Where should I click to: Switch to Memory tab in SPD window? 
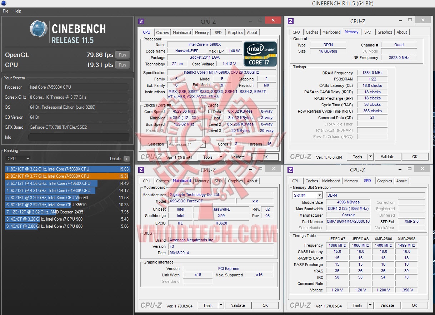click(x=351, y=181)
